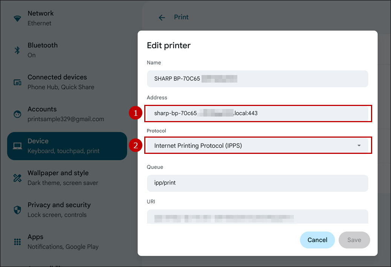The image size is (391, 267).
Task: Click 'Keyboard, touchpad, print' subtitle
Action: [64, 151]
